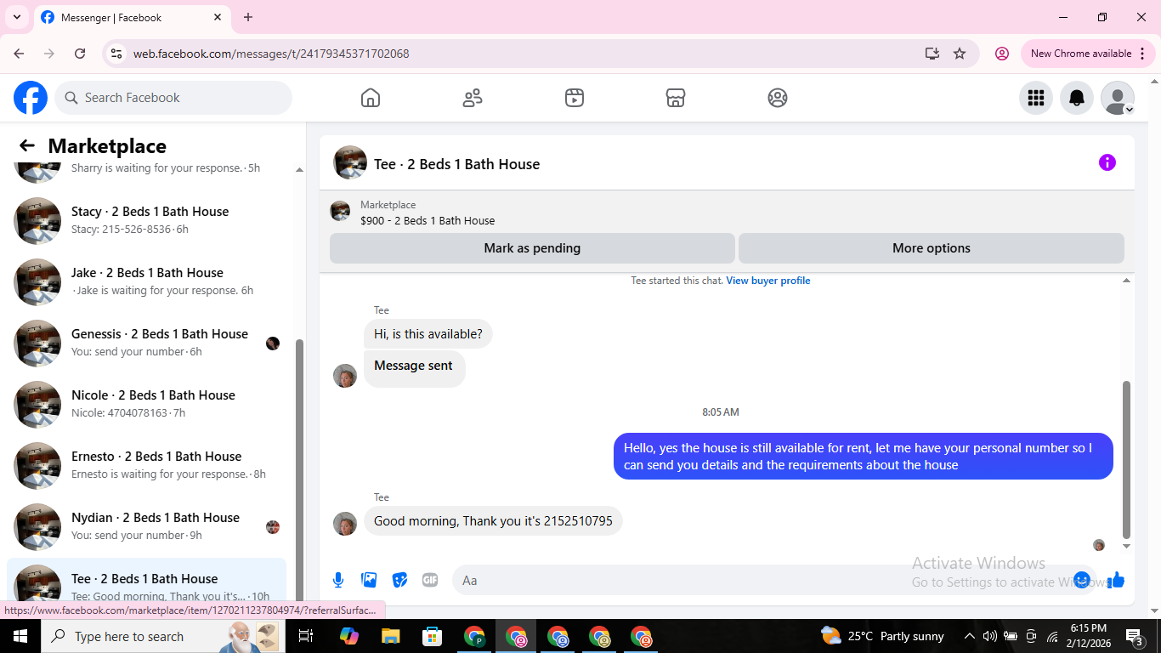Open the Reels video icon
The image size is (1161, 653).
575,98
